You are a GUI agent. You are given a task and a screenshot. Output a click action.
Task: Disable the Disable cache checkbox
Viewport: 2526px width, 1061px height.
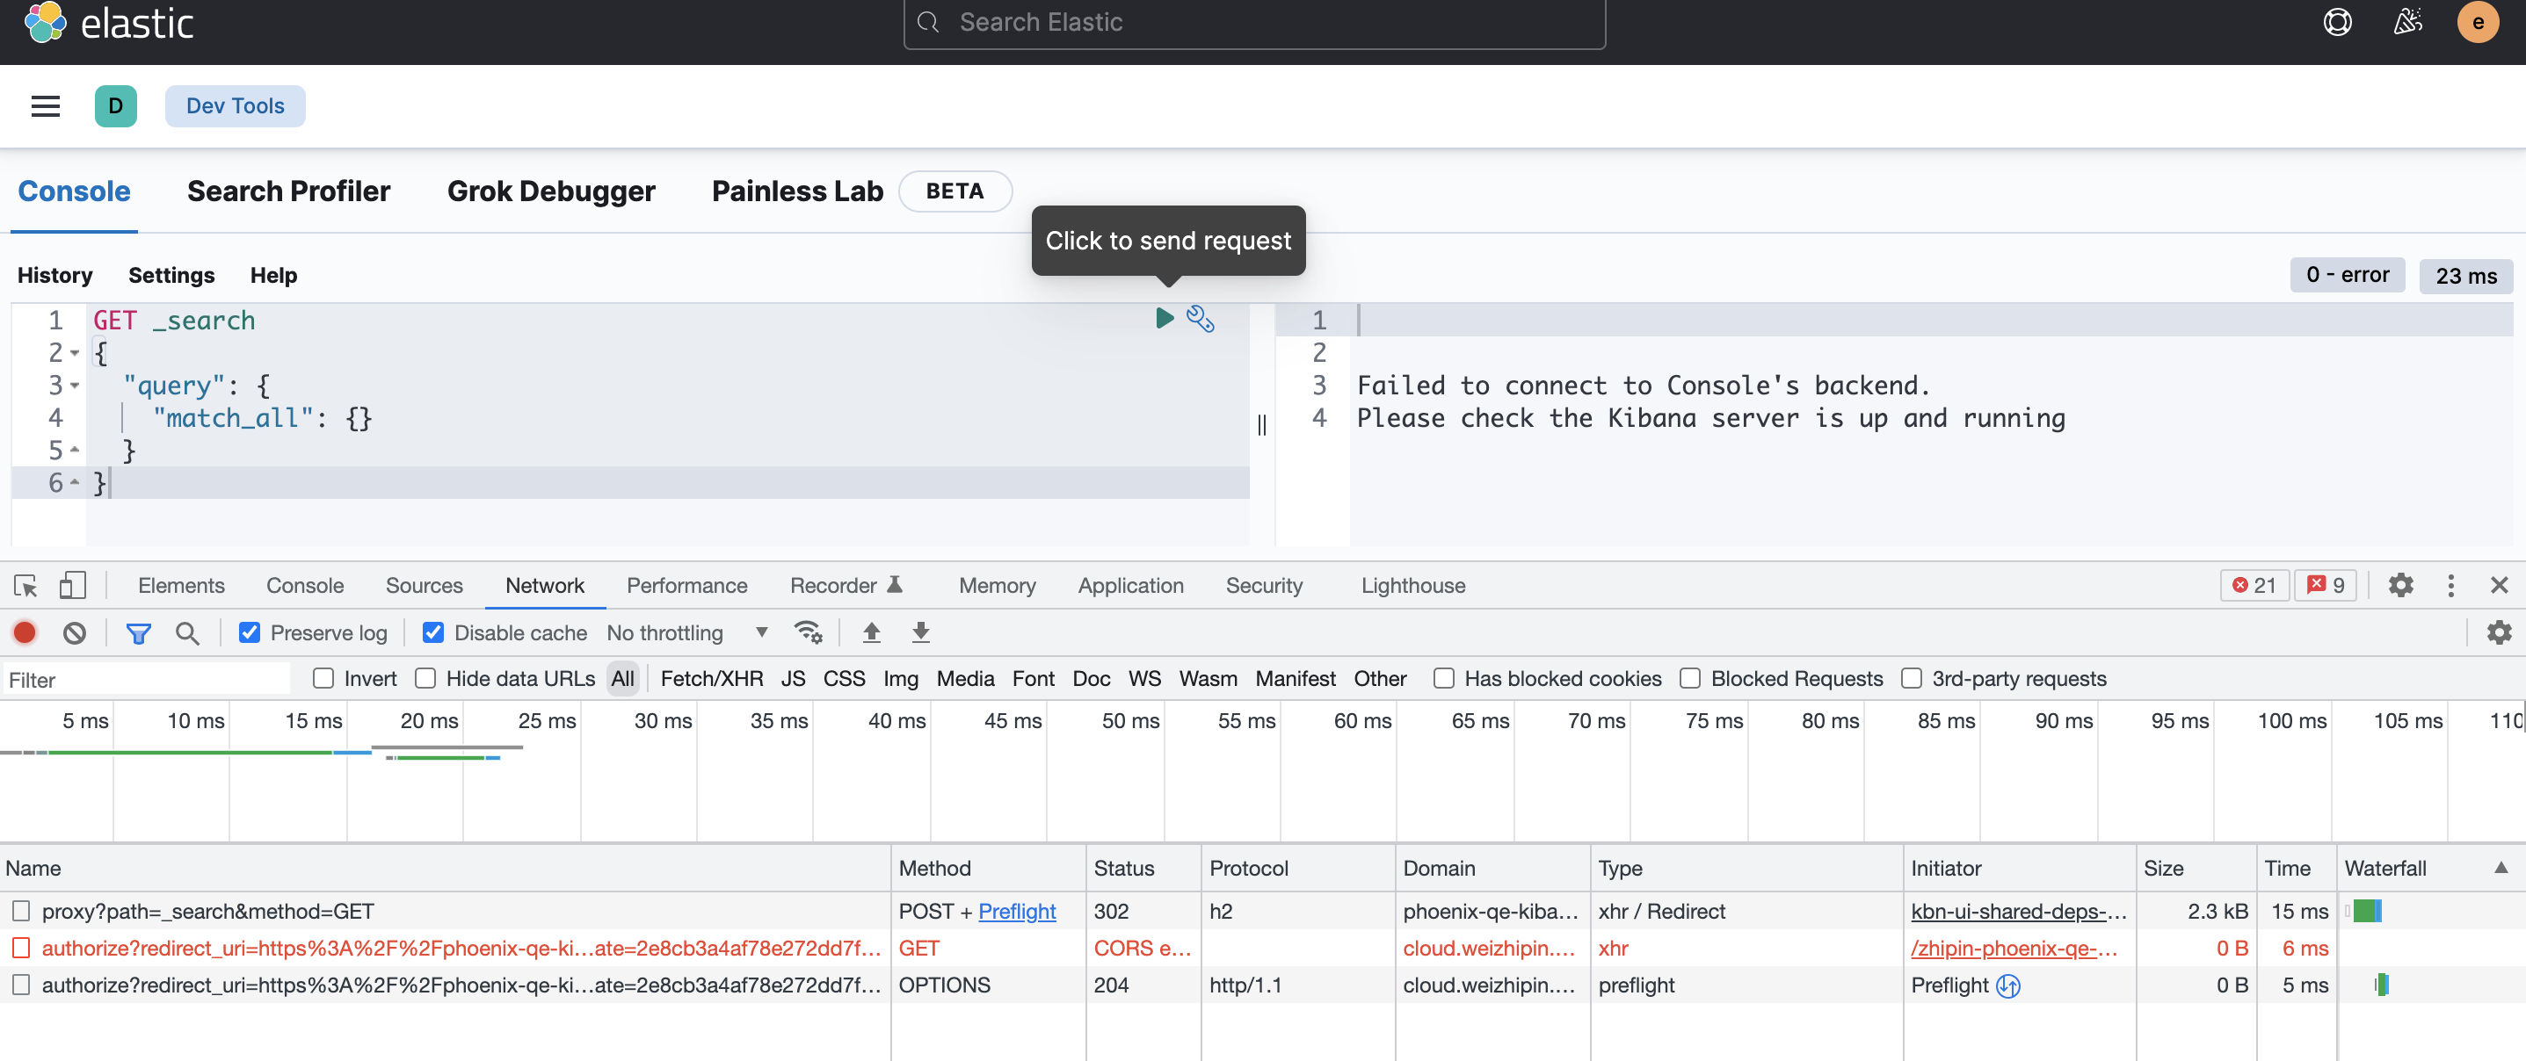click(x=432, y=632)
